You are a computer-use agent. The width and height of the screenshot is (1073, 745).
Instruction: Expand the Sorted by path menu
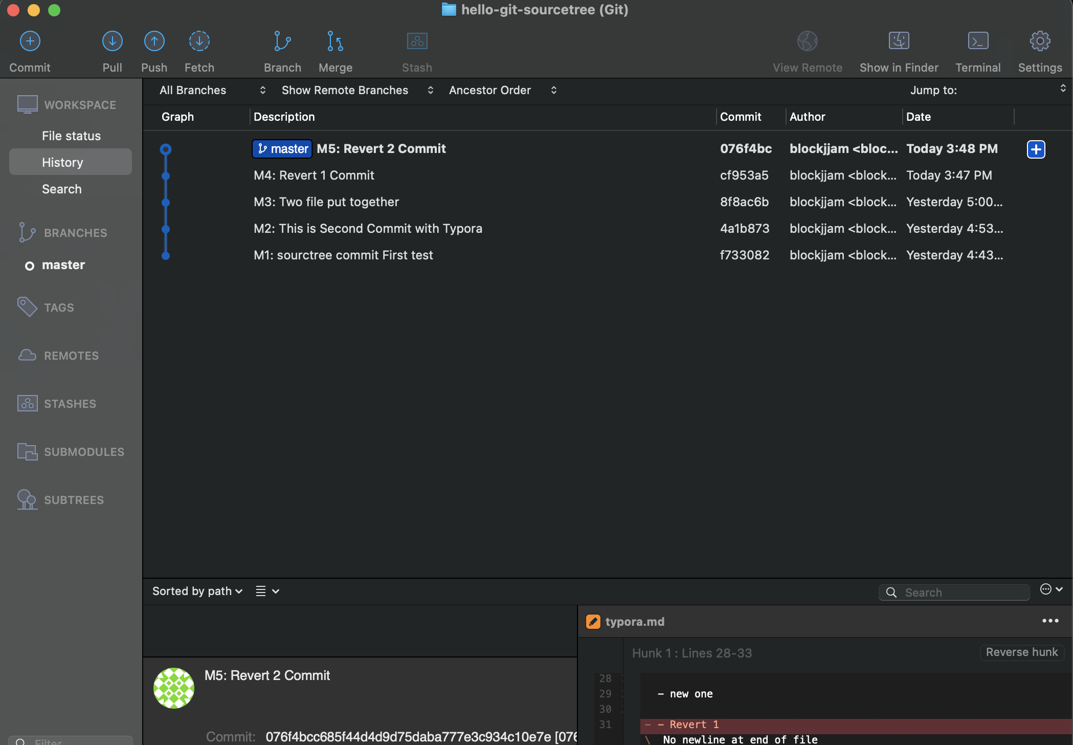click(197, 591)
